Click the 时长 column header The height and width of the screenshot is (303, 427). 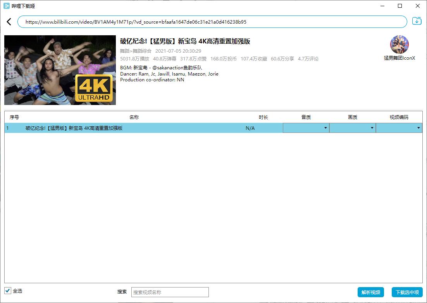pos(263,117)
